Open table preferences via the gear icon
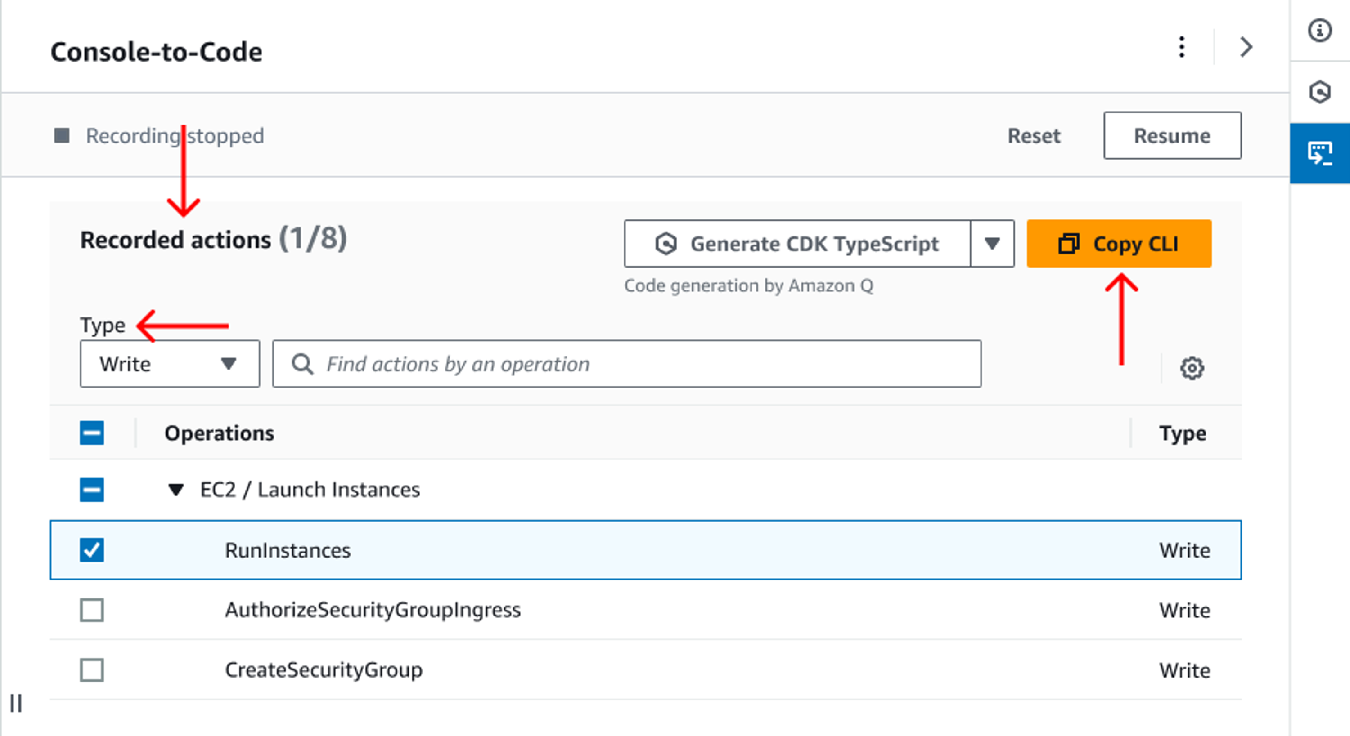This screenshot has height=736, width=1350. 1192,368
